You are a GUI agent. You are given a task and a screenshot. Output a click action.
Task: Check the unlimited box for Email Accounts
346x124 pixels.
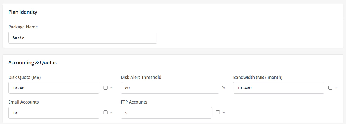pos(106,113)
